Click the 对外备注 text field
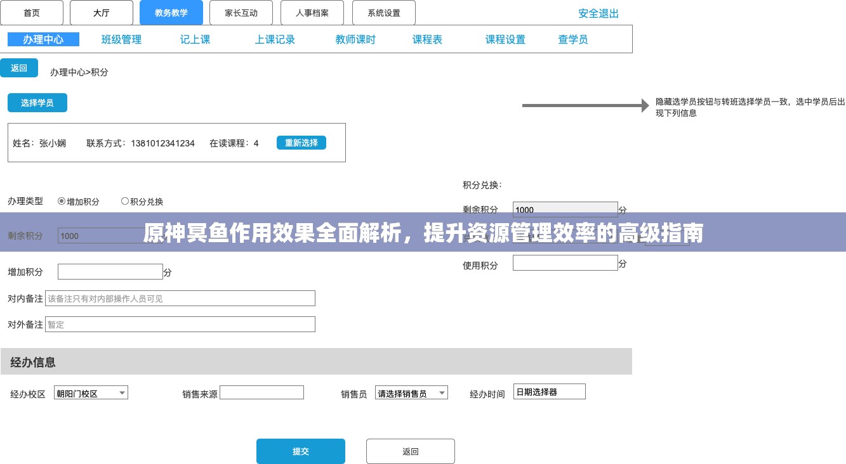846x464 pixels. click(180, 324)
